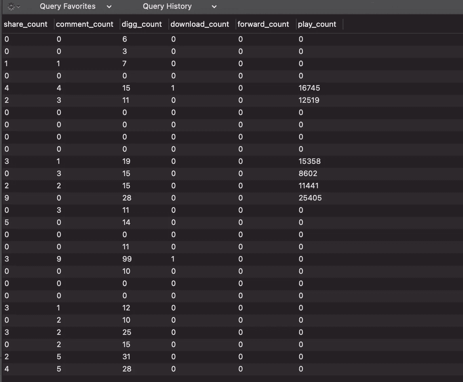Open the Query Favorites dropdown
Viewport: 463px width, 382px height.
[x=75, y=6]
